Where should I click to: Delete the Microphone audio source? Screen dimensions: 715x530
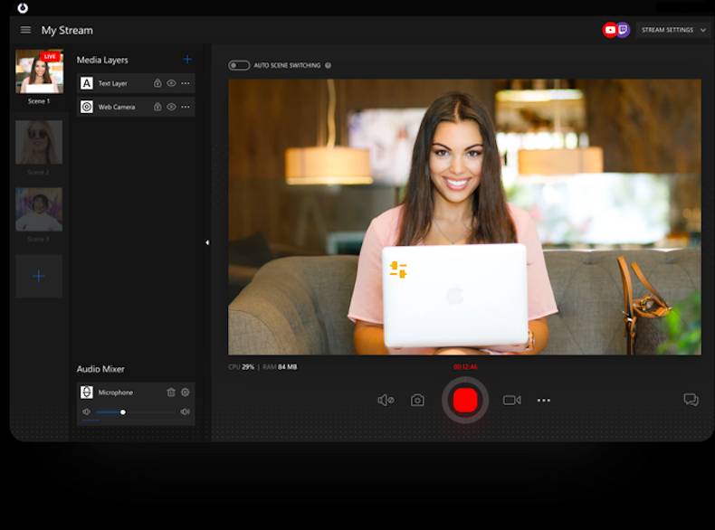171,393
